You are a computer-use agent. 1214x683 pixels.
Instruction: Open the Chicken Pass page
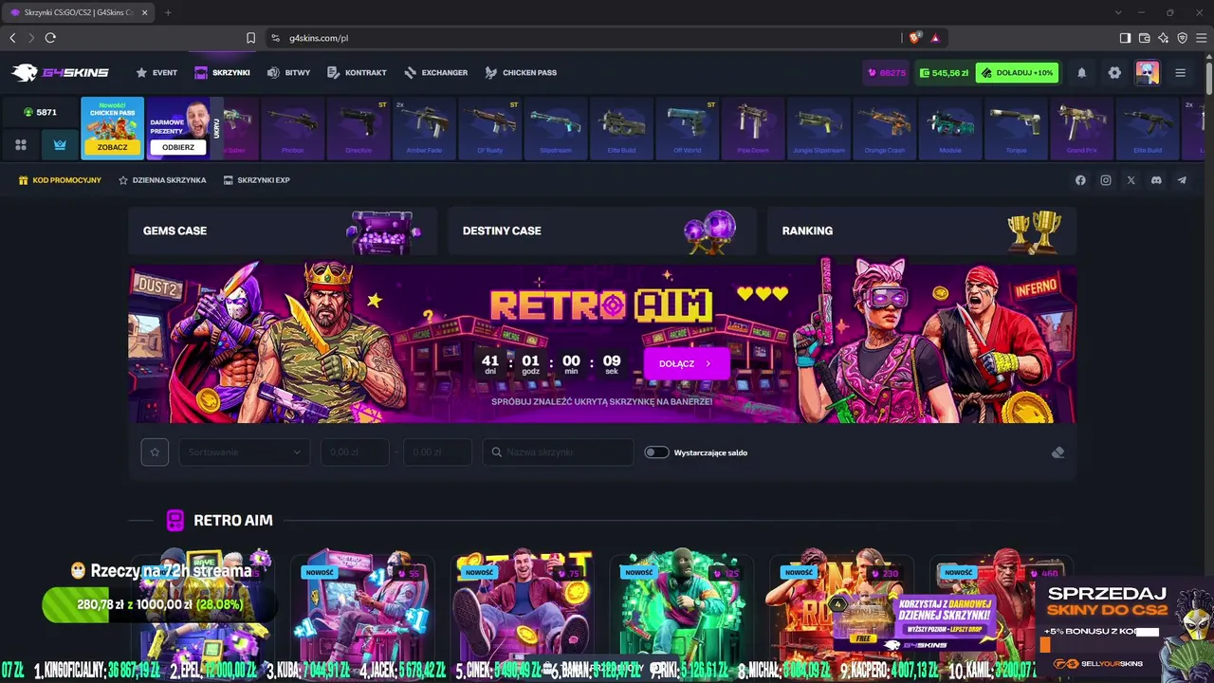pyautogui.click(x=521, y=73)
